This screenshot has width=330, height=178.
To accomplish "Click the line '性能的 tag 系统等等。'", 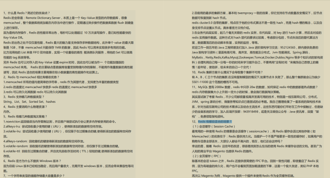I will click(17, 57).
